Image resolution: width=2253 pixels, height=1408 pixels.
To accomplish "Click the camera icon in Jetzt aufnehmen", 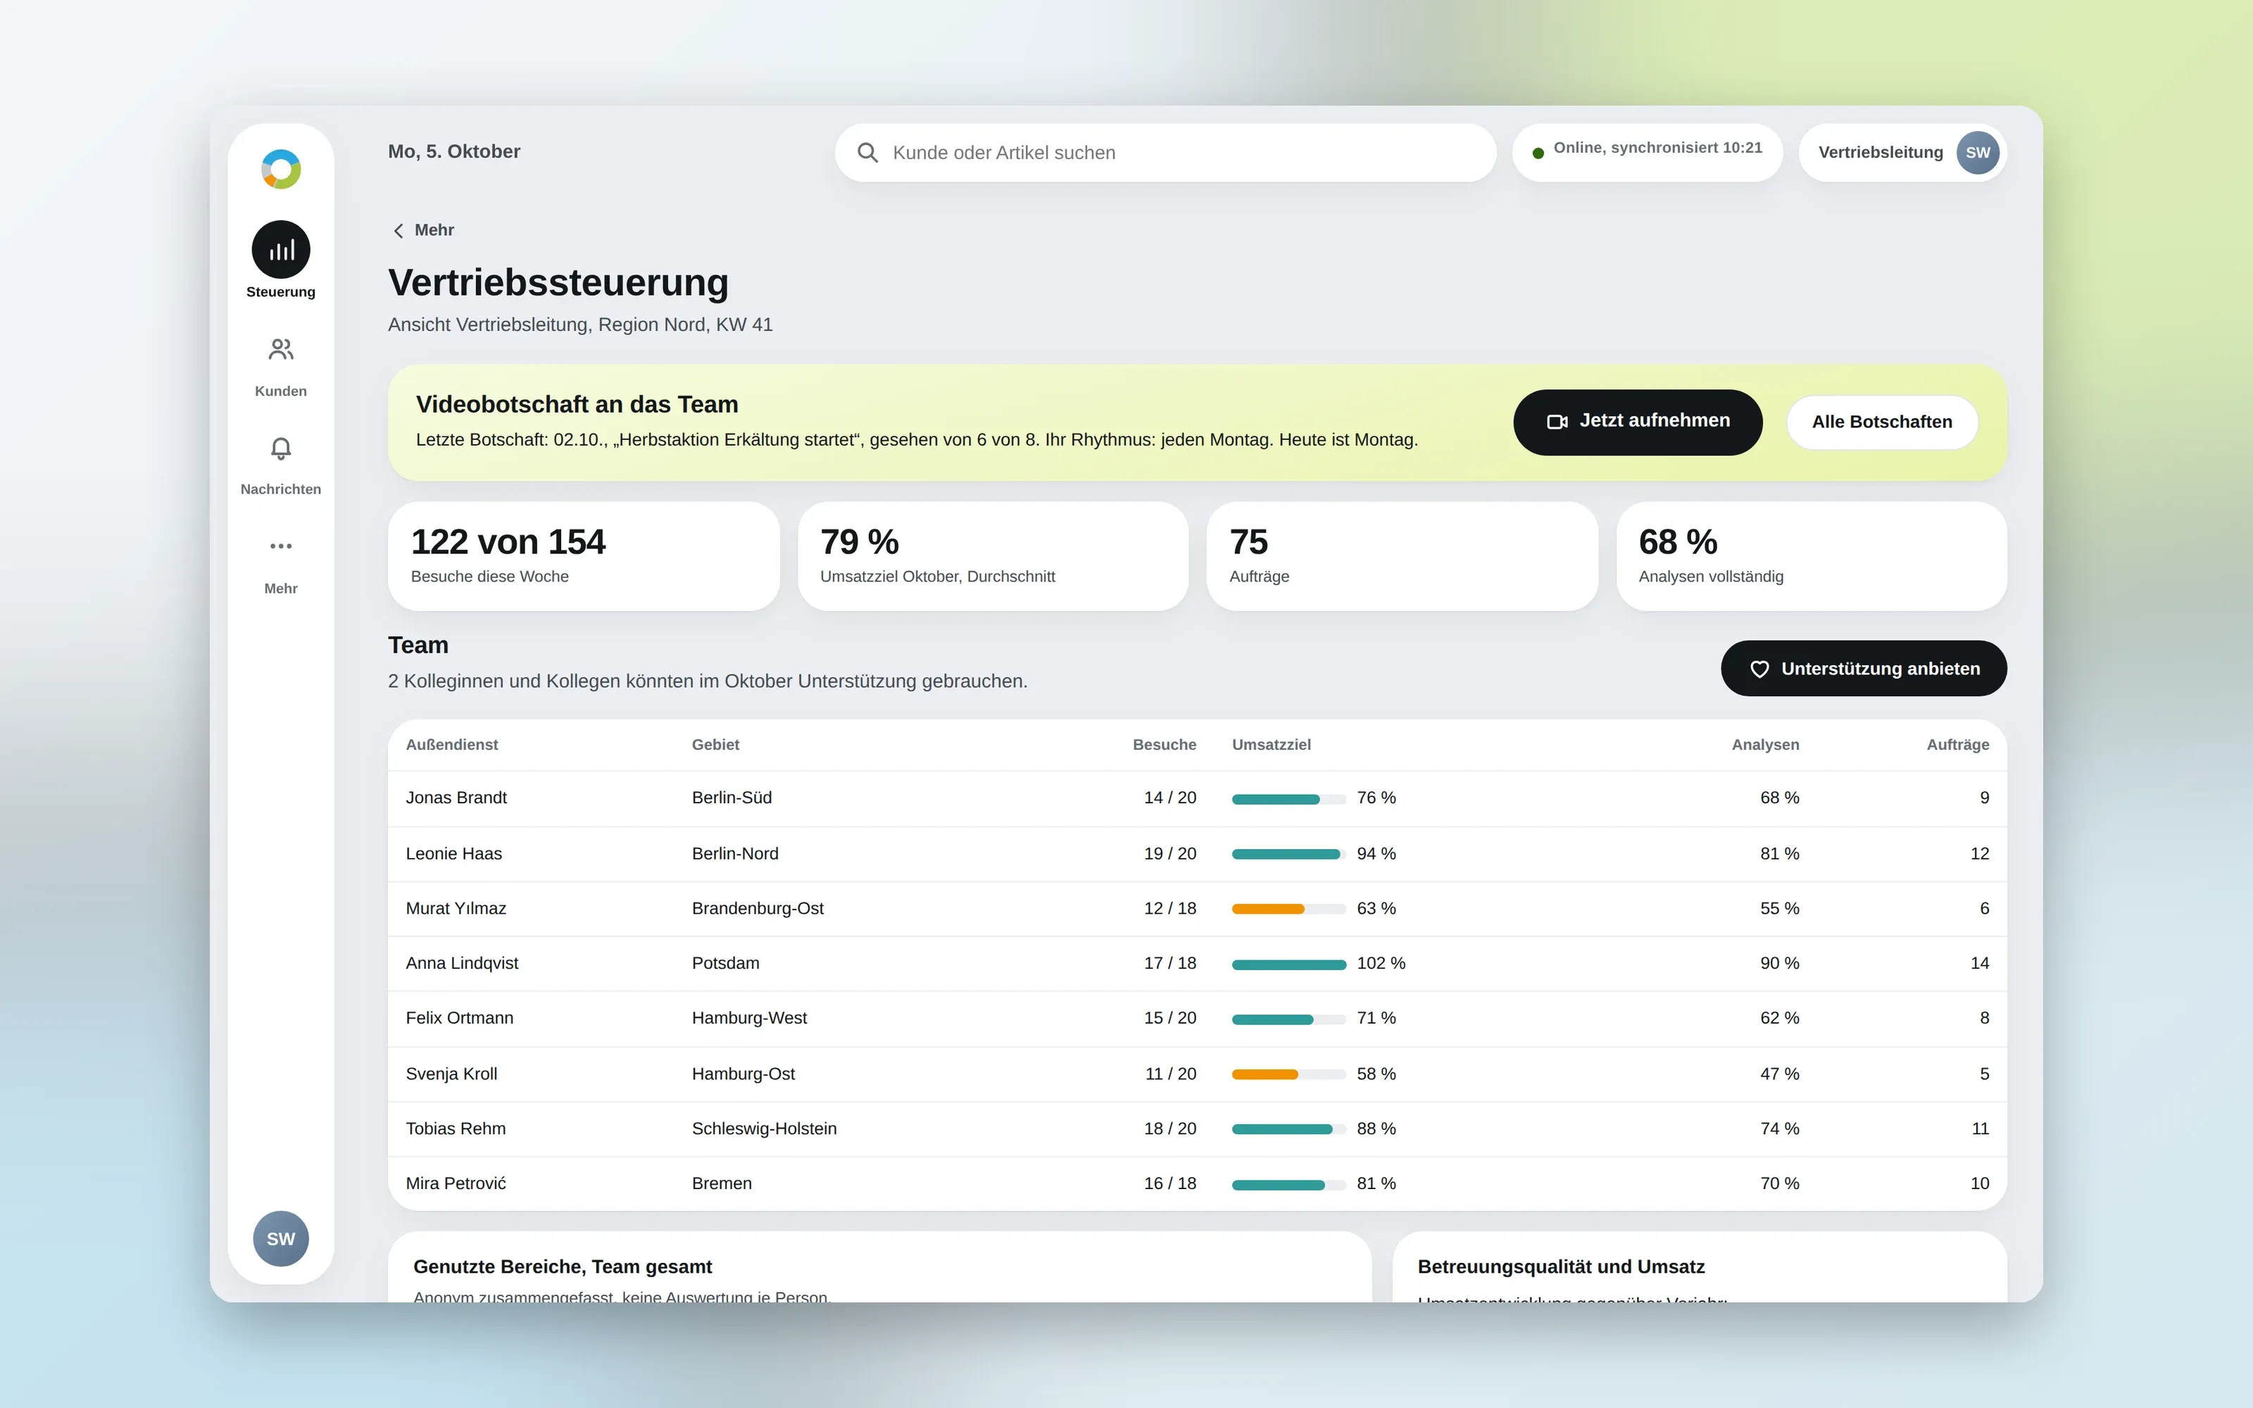I will point(1557,422).
